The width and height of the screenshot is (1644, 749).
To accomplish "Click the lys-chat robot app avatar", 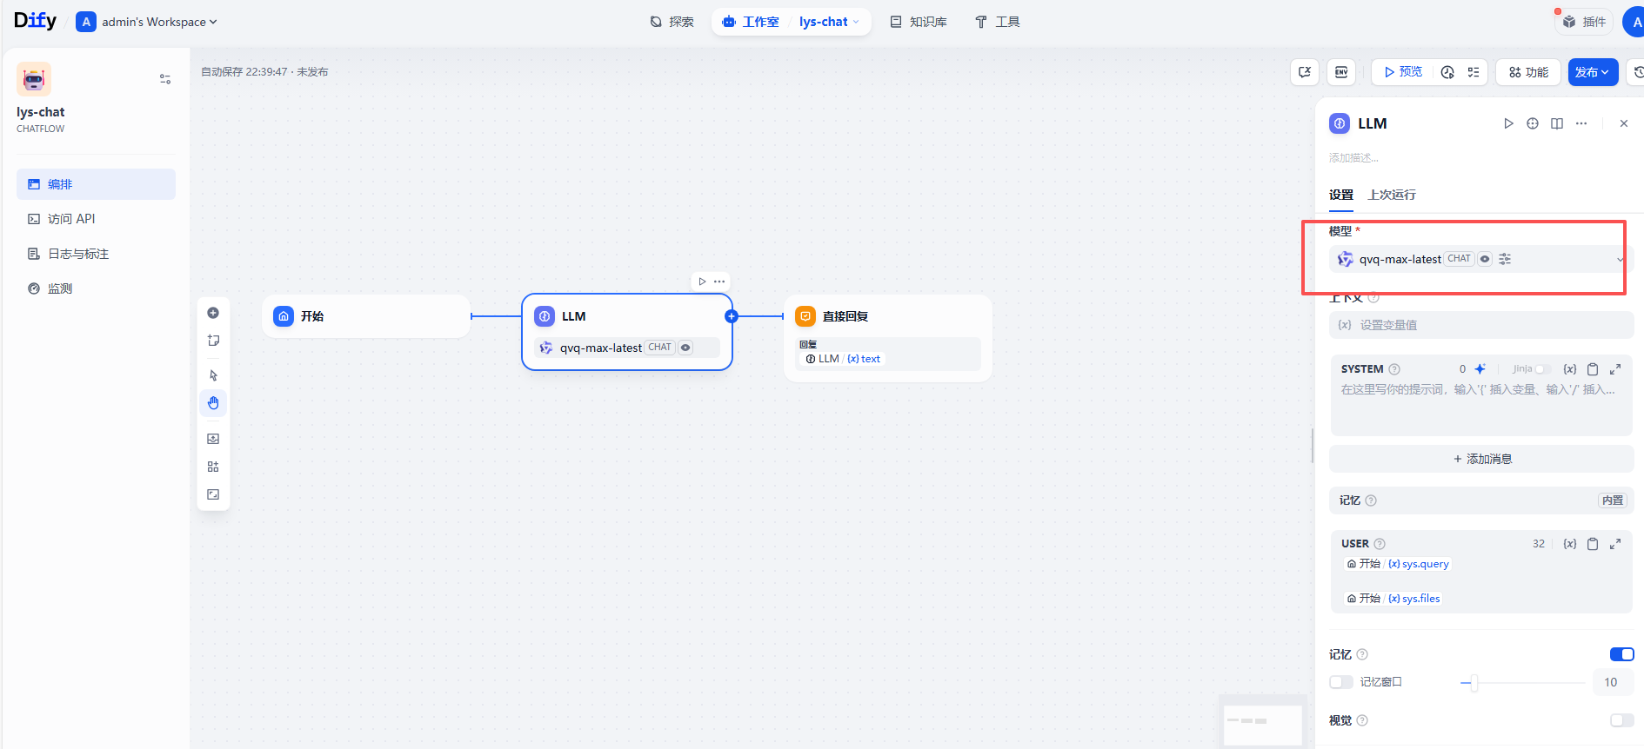I will pos(34,79).
